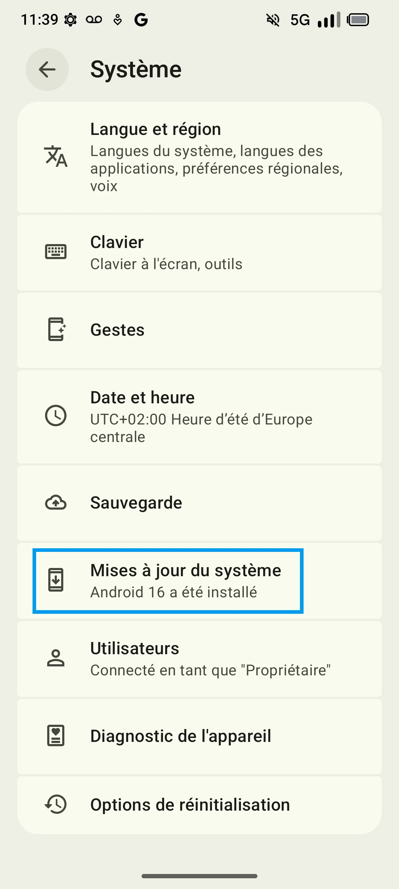Viewport: 399px width, 889px height.
Task: Tap the back arrow button
Action: pyautogui.click(x=47, y=69)
